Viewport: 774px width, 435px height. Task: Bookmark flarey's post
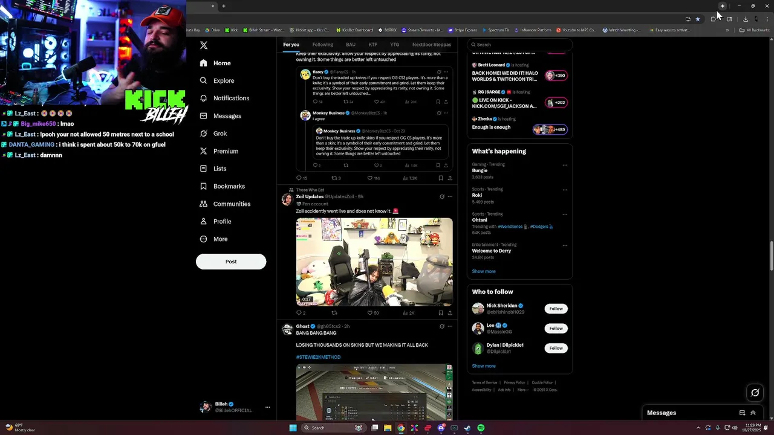[438, 101]
